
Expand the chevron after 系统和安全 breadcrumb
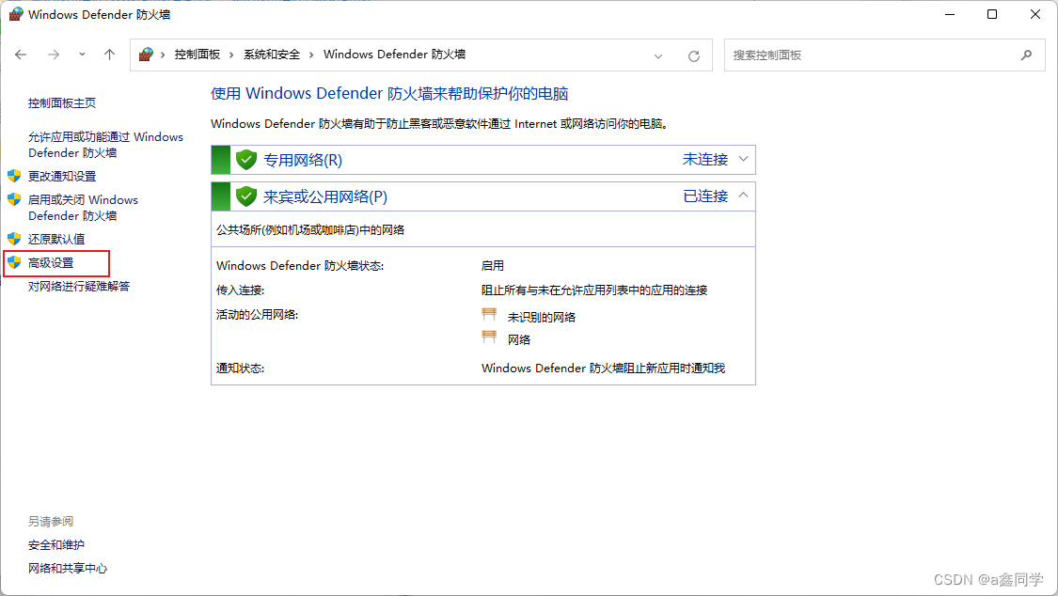tap(311, 55)
